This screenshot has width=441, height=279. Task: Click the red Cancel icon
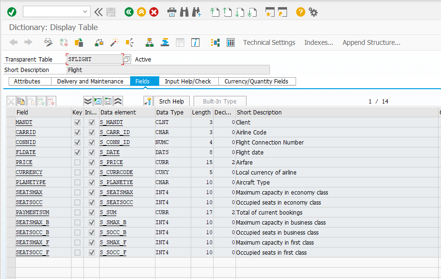pyautogui.click(x=154, y=12)
